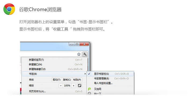The height and width of the screenshot is (99, 191).
Task: Click the 修改 label in menu
Action: [31, 80]
